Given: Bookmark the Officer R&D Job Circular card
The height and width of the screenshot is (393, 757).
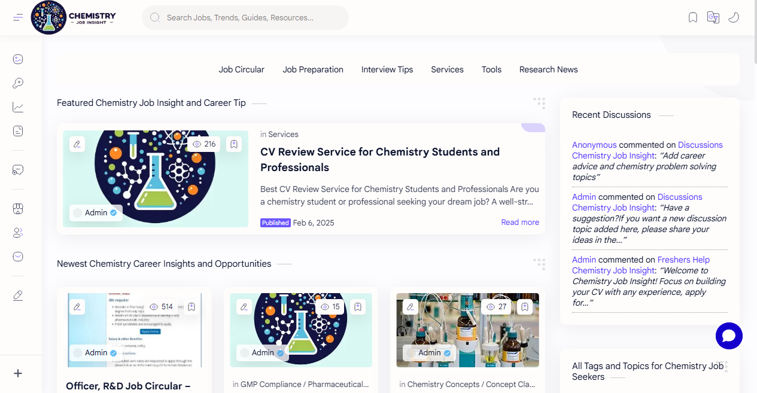Looking at the screenshot, I should click(191, 307).
